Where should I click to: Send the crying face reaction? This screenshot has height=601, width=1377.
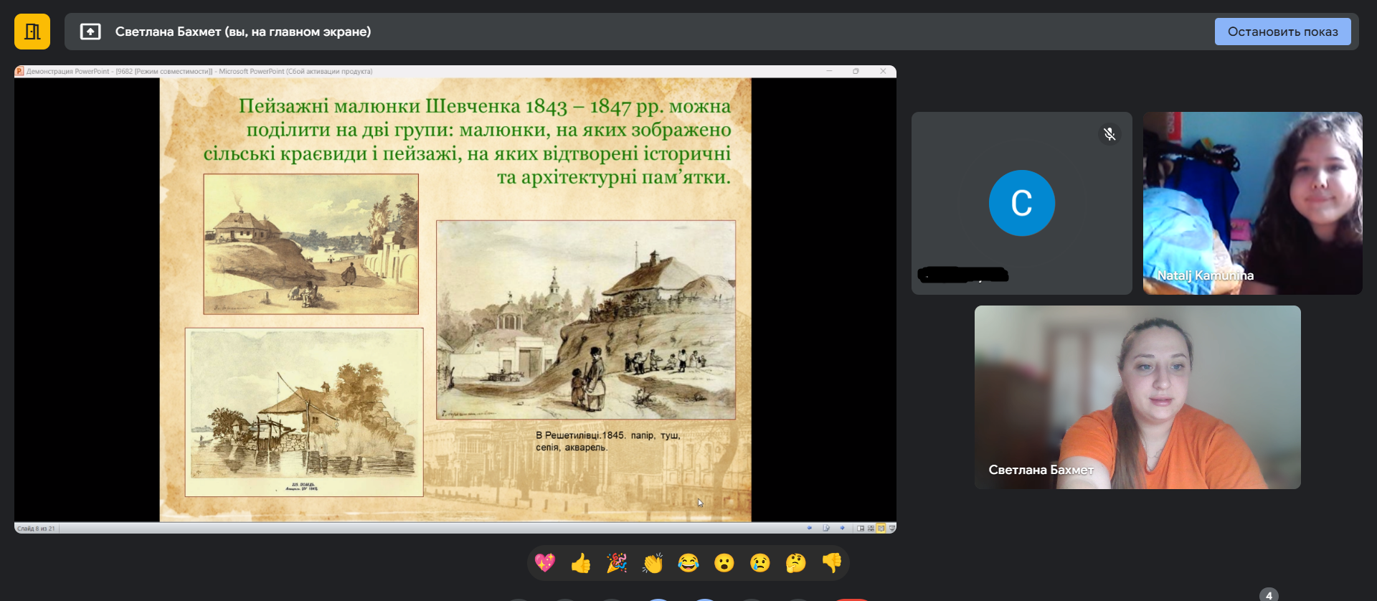click(760, 563)
